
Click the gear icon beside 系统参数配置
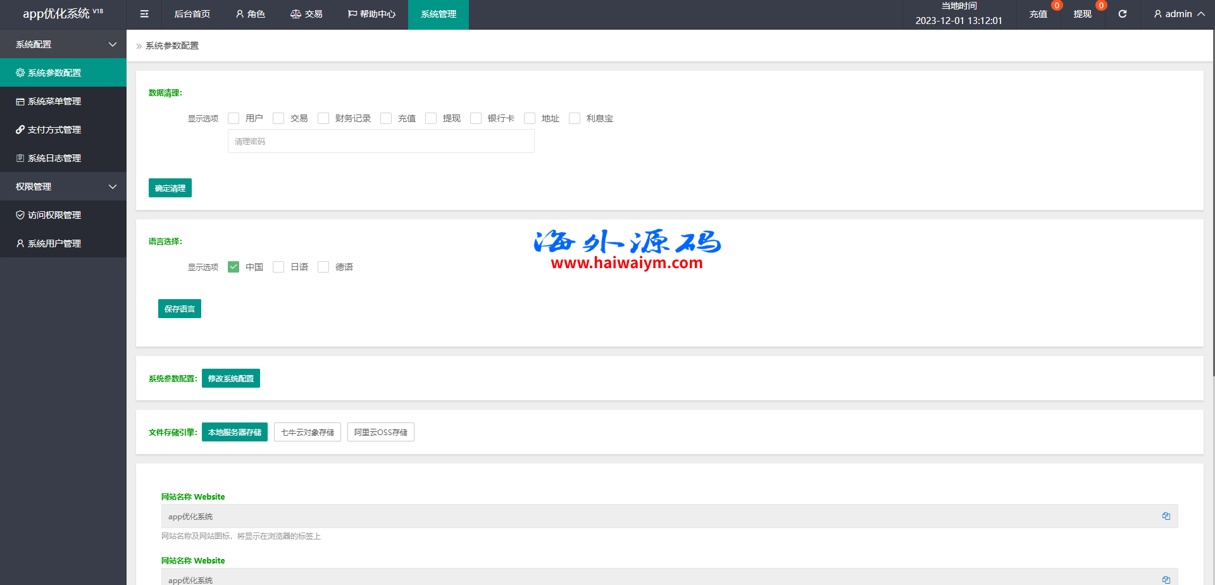(20, 73)
